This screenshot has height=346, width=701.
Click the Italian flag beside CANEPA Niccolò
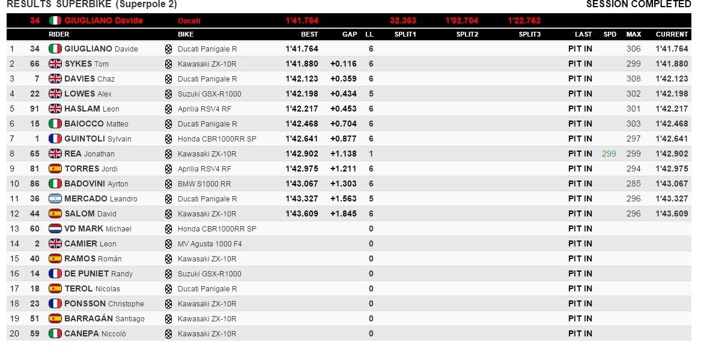coord(55,333)
